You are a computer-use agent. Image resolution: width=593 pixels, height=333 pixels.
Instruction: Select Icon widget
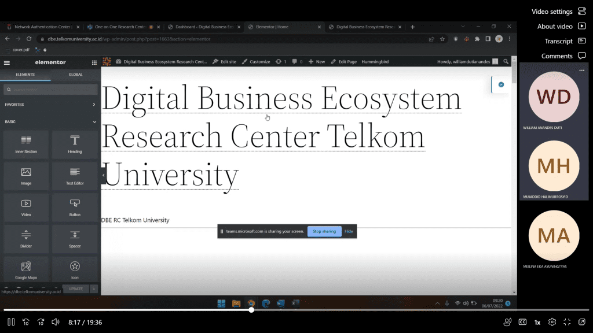click(x=75, y=271)
